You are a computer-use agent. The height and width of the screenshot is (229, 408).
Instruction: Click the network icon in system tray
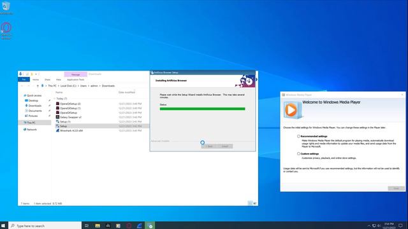(374, 226)
